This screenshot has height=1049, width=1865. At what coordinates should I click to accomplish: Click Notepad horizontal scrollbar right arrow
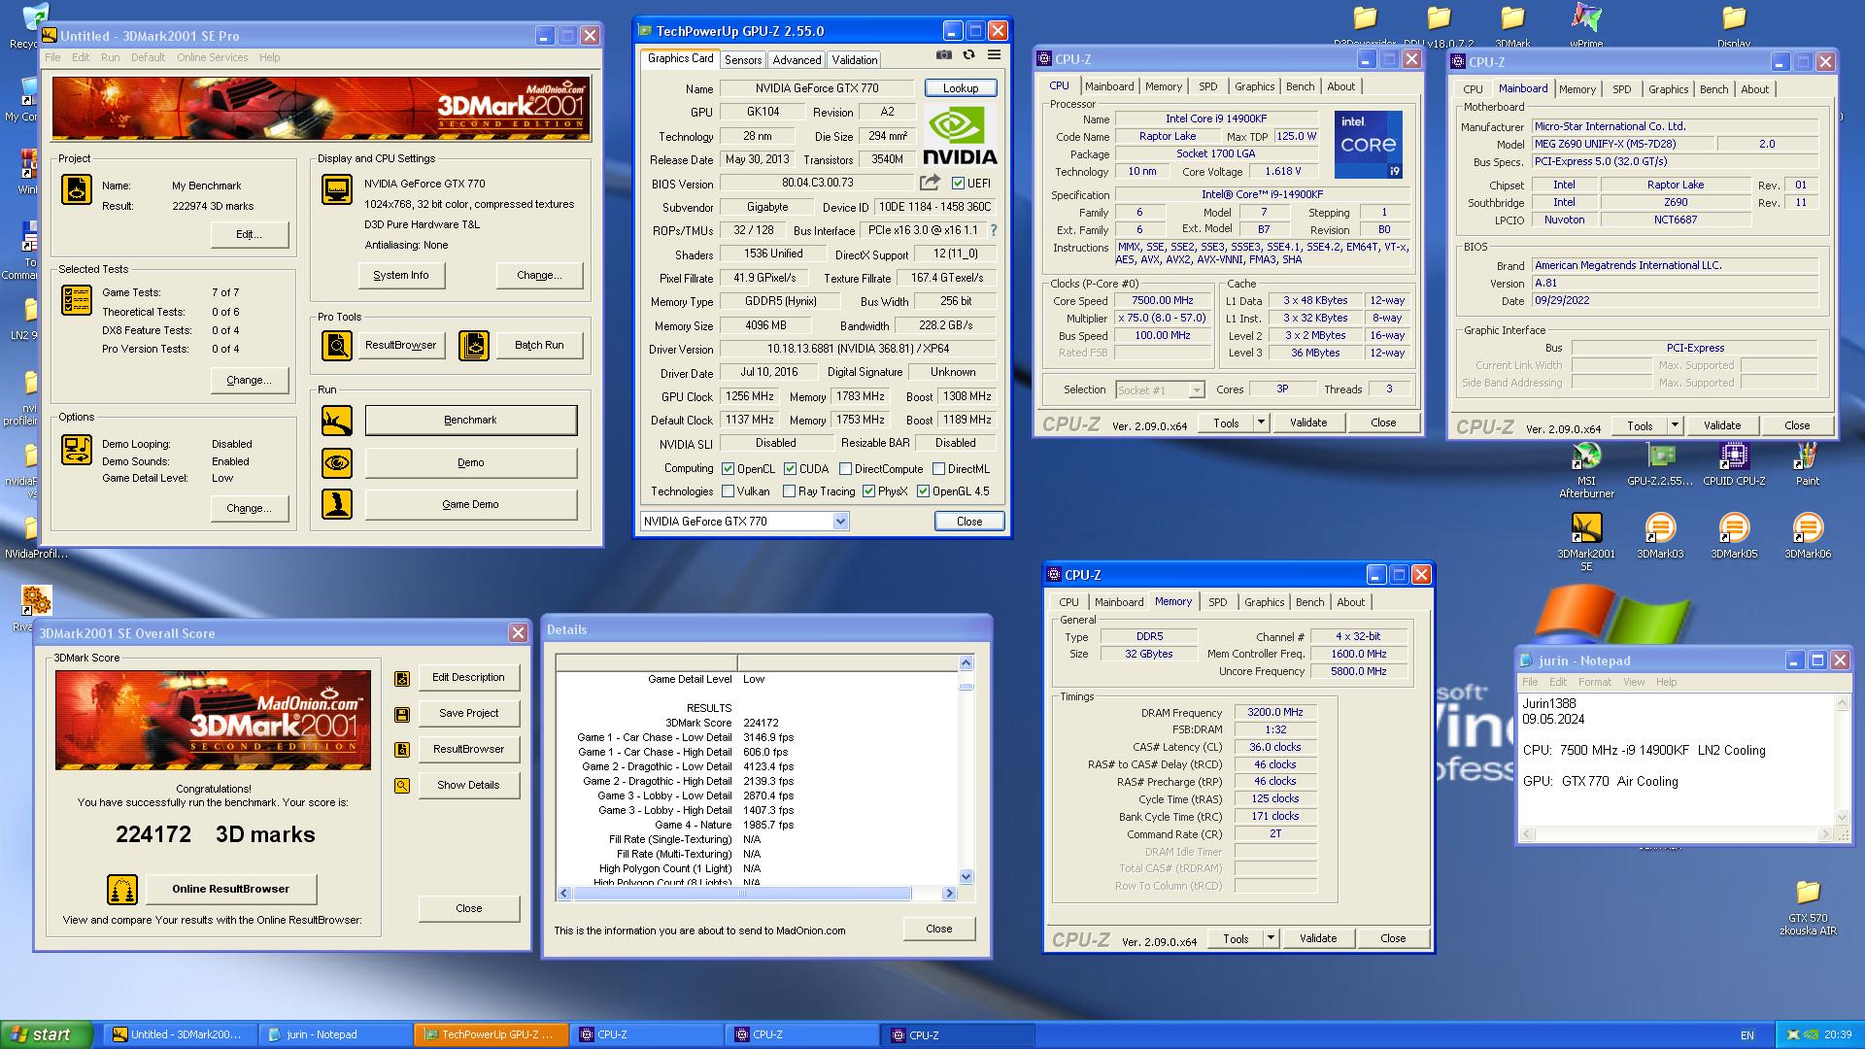pyautogui.click(x=1825, y=834)
